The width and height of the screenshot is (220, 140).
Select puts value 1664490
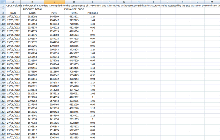(x=54, y=42)
